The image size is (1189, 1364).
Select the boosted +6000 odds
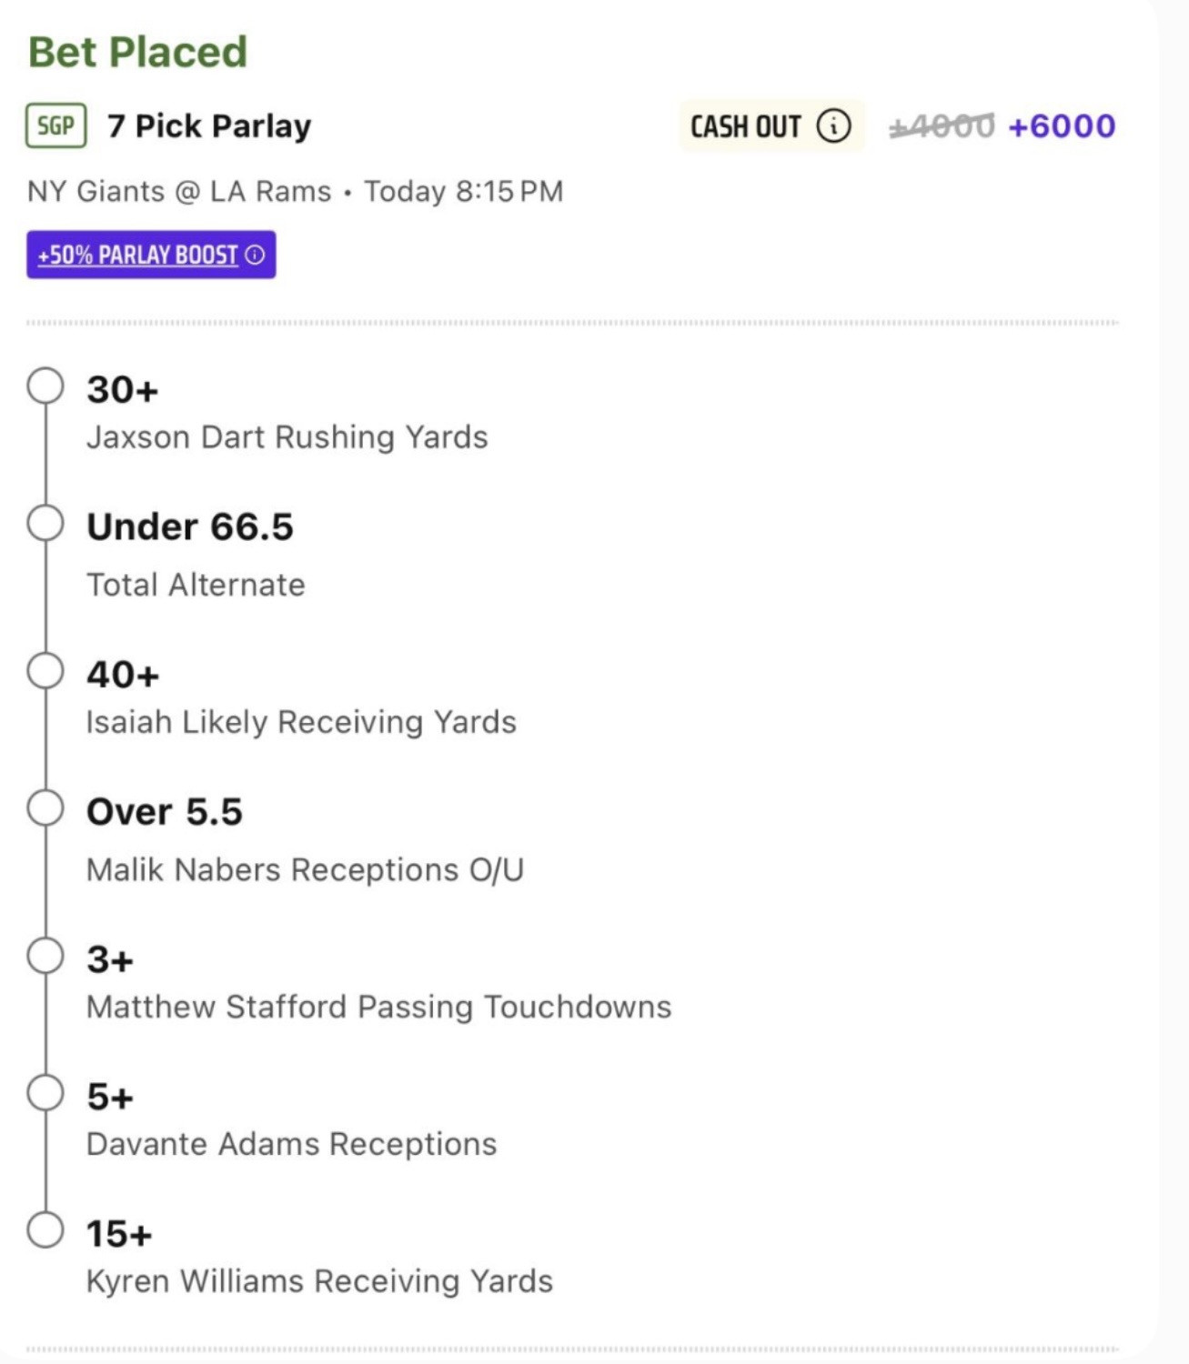point(1062,125)
